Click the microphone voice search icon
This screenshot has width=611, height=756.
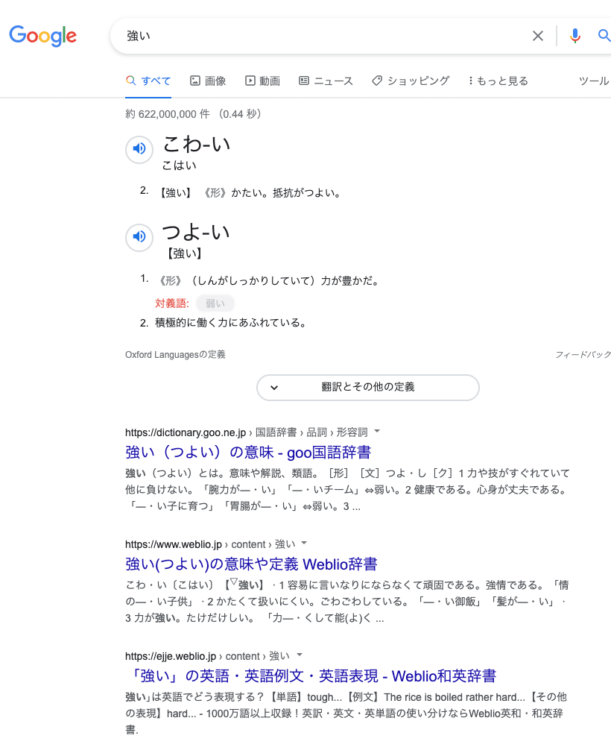(x=574, y=36)
